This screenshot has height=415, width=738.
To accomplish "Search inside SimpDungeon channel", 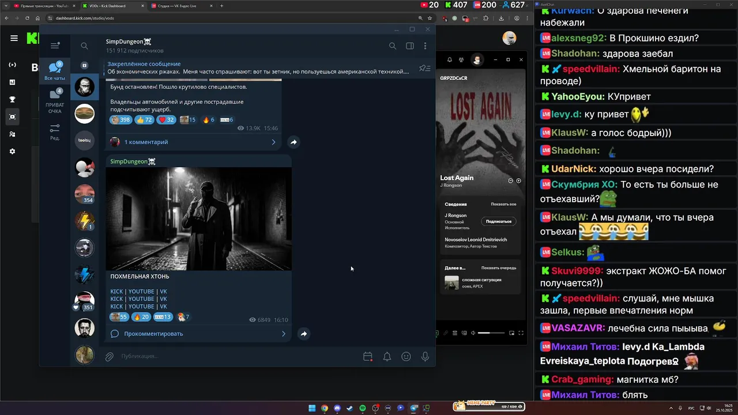I will [x=393, y=46].
